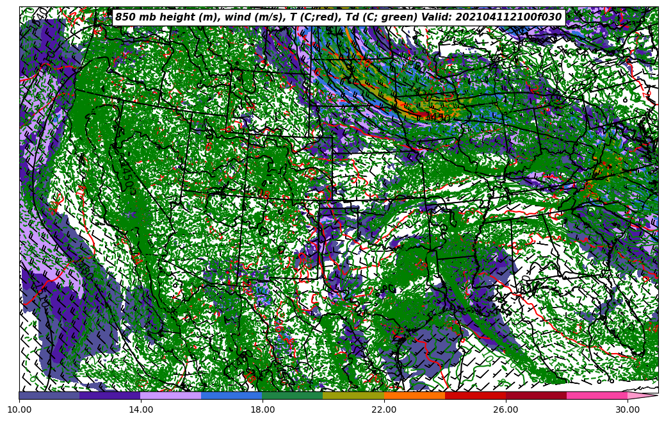This screenshot has width=664, height=421.
Task: Select the olive 20–22 colorbar segment
Action: (353, 395)
